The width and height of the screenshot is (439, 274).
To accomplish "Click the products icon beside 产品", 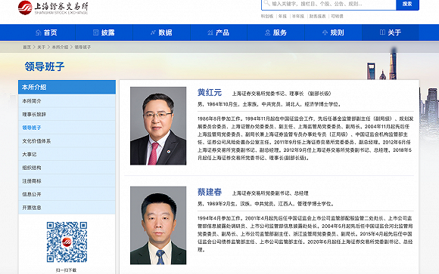I will pyautogui.click(x=210, y=32).
